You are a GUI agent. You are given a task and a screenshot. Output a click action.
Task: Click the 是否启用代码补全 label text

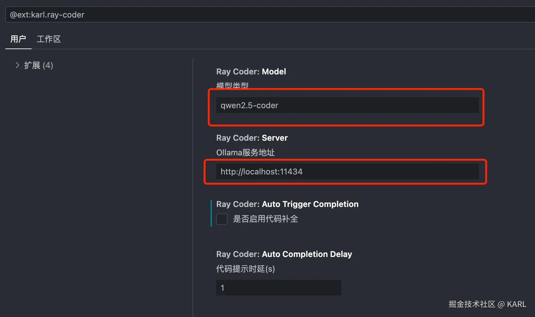265,219
